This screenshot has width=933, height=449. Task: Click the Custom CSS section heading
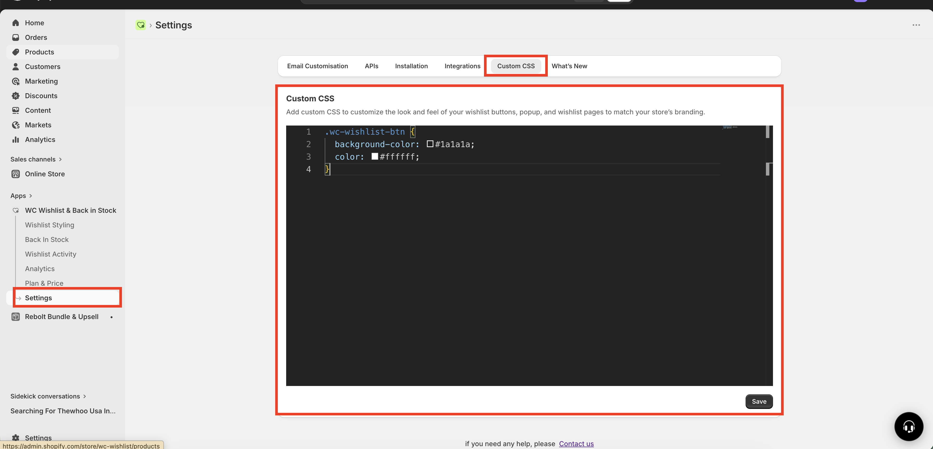tap(310, 98)
